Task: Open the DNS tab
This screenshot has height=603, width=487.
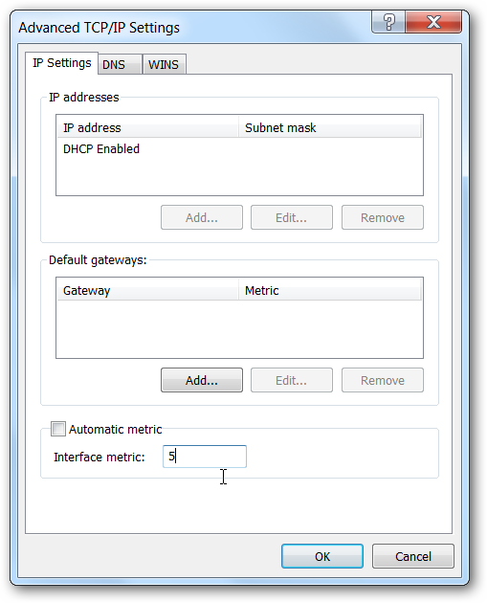Action: point(120,64)
